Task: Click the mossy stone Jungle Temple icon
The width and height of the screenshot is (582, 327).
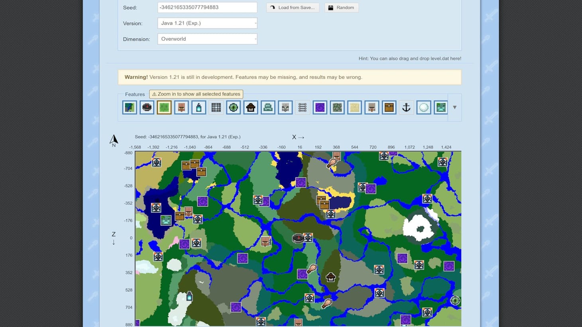Action: coord(337,107)
